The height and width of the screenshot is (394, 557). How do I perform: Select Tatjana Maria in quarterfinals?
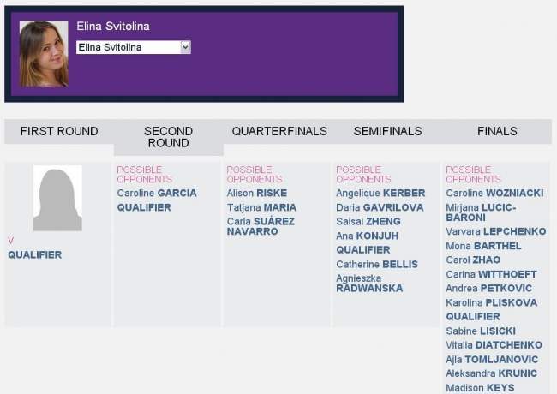coord(261,207)
